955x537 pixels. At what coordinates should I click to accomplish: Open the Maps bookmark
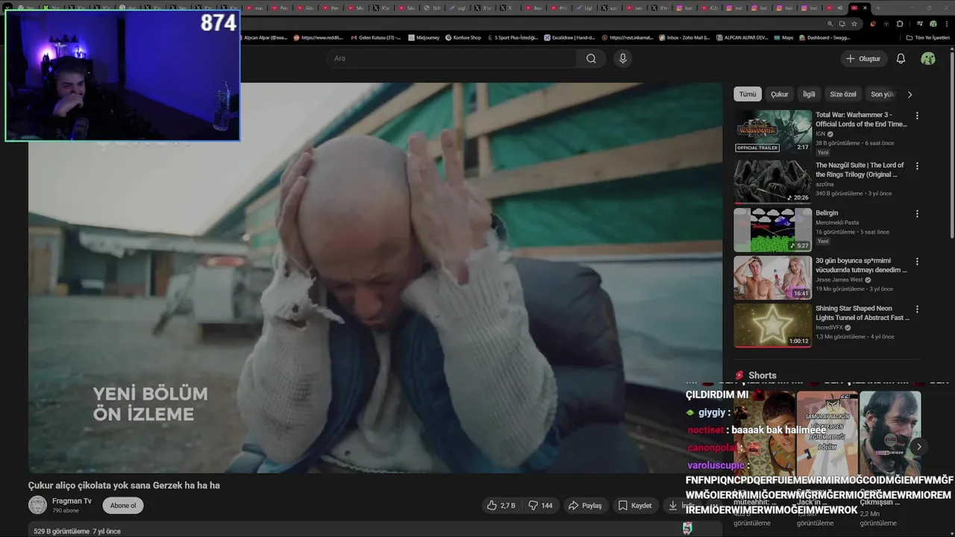click(x=783, y=37)
